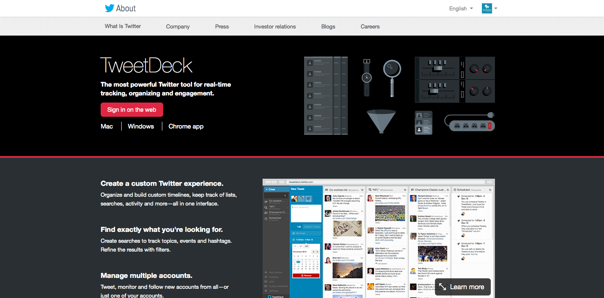Open the English language dropdown

[461, 8]
